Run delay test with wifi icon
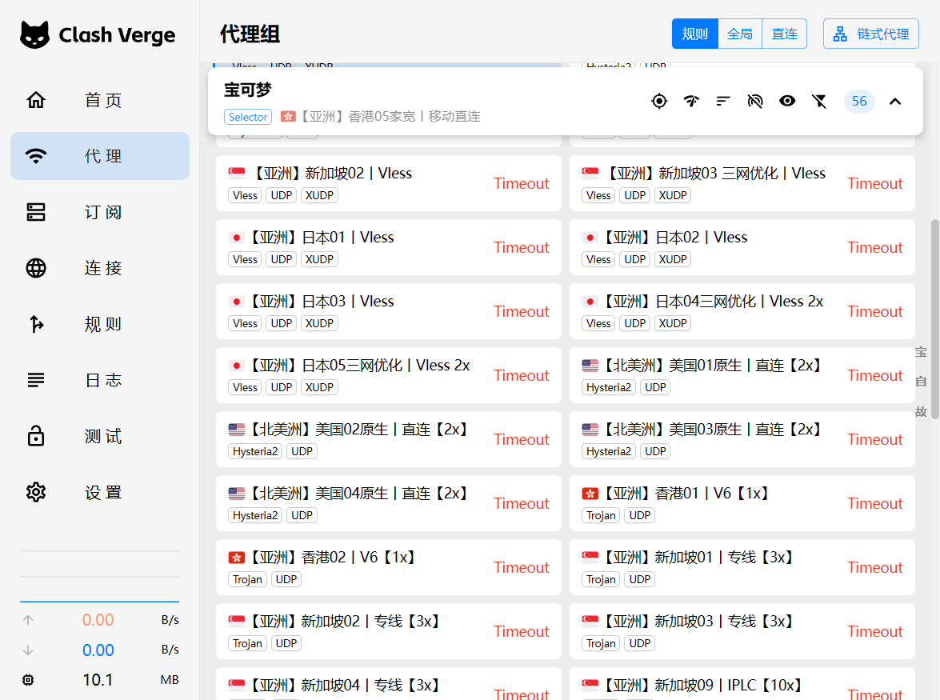Image resolution: width=940 pixels, height=700 pixels. coord(691,102)
